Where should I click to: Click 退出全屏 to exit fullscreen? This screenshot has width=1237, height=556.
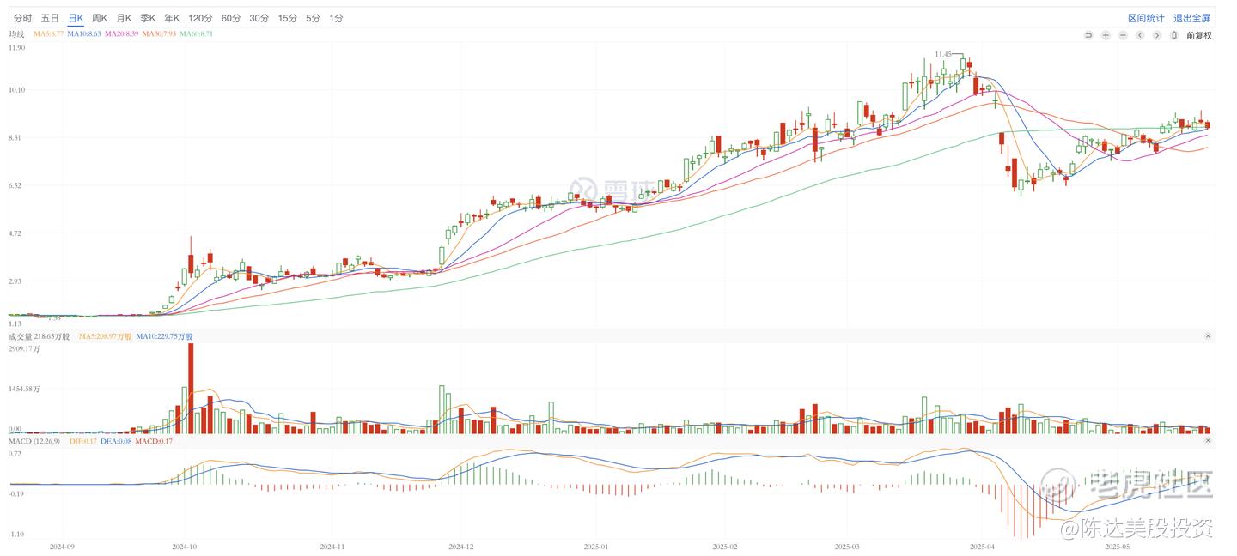1191,18
